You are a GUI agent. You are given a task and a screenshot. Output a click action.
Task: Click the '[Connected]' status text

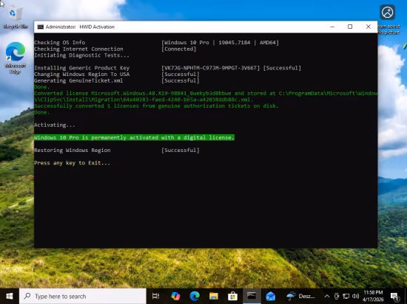coord(178,49)
